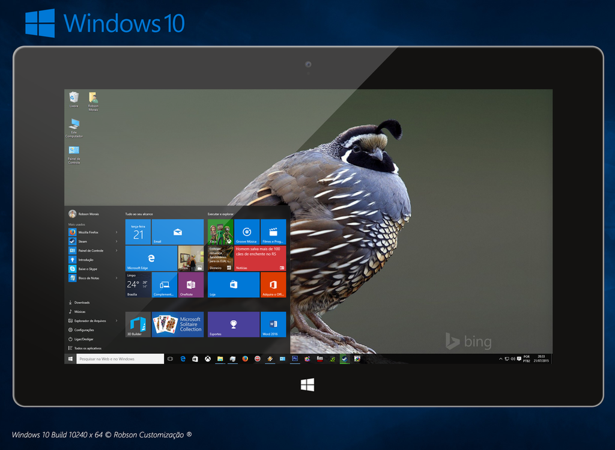Click the Start button on taskbar
Image resolution: width=615 pixels, height=450 pixels.
70,359
